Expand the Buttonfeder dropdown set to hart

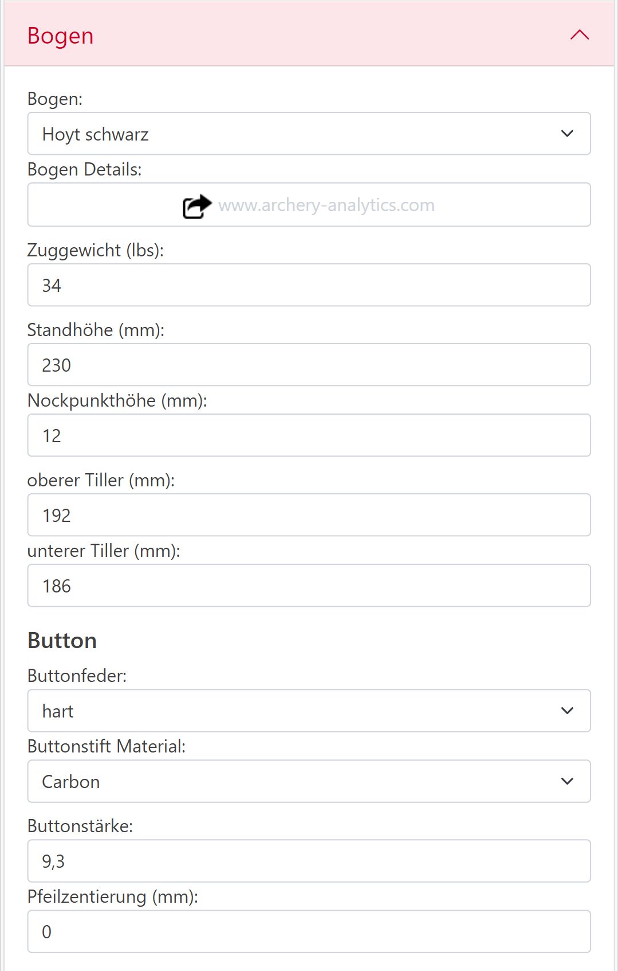click(x=309, y=711)
